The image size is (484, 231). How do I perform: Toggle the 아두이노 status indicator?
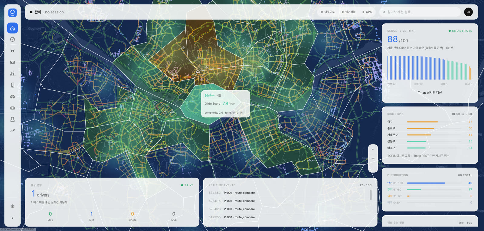[x=328, y=12]
